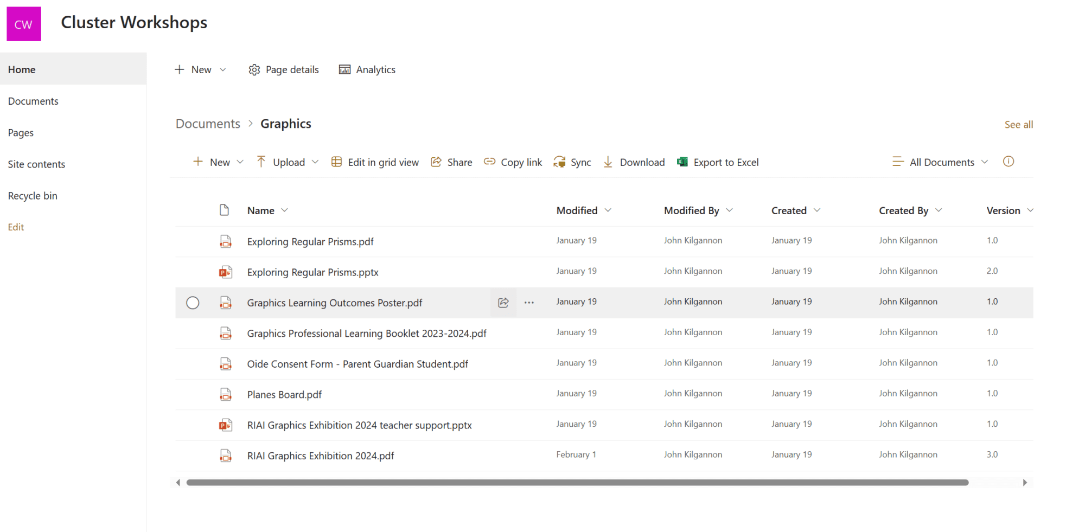This screenshot has width=1085, height=532.
Task: Open Planes Board.pdf file
Action: tap(284, 395)
